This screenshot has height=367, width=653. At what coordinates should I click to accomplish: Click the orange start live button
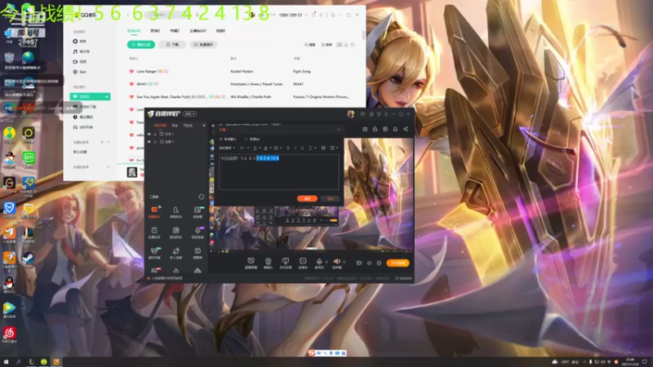point(398,263)
